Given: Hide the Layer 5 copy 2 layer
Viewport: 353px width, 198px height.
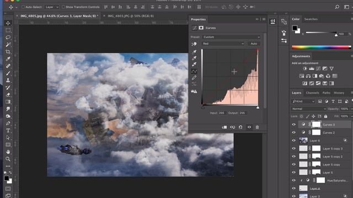Looking at the screenshot, I should pyautogui.click(x=294, y=156).
